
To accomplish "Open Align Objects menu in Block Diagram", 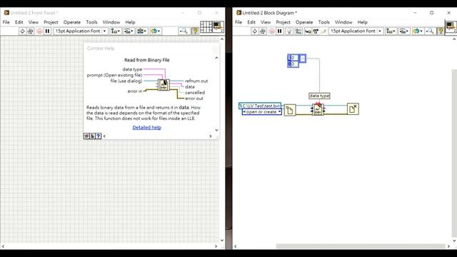I will (x=391, y=31).
